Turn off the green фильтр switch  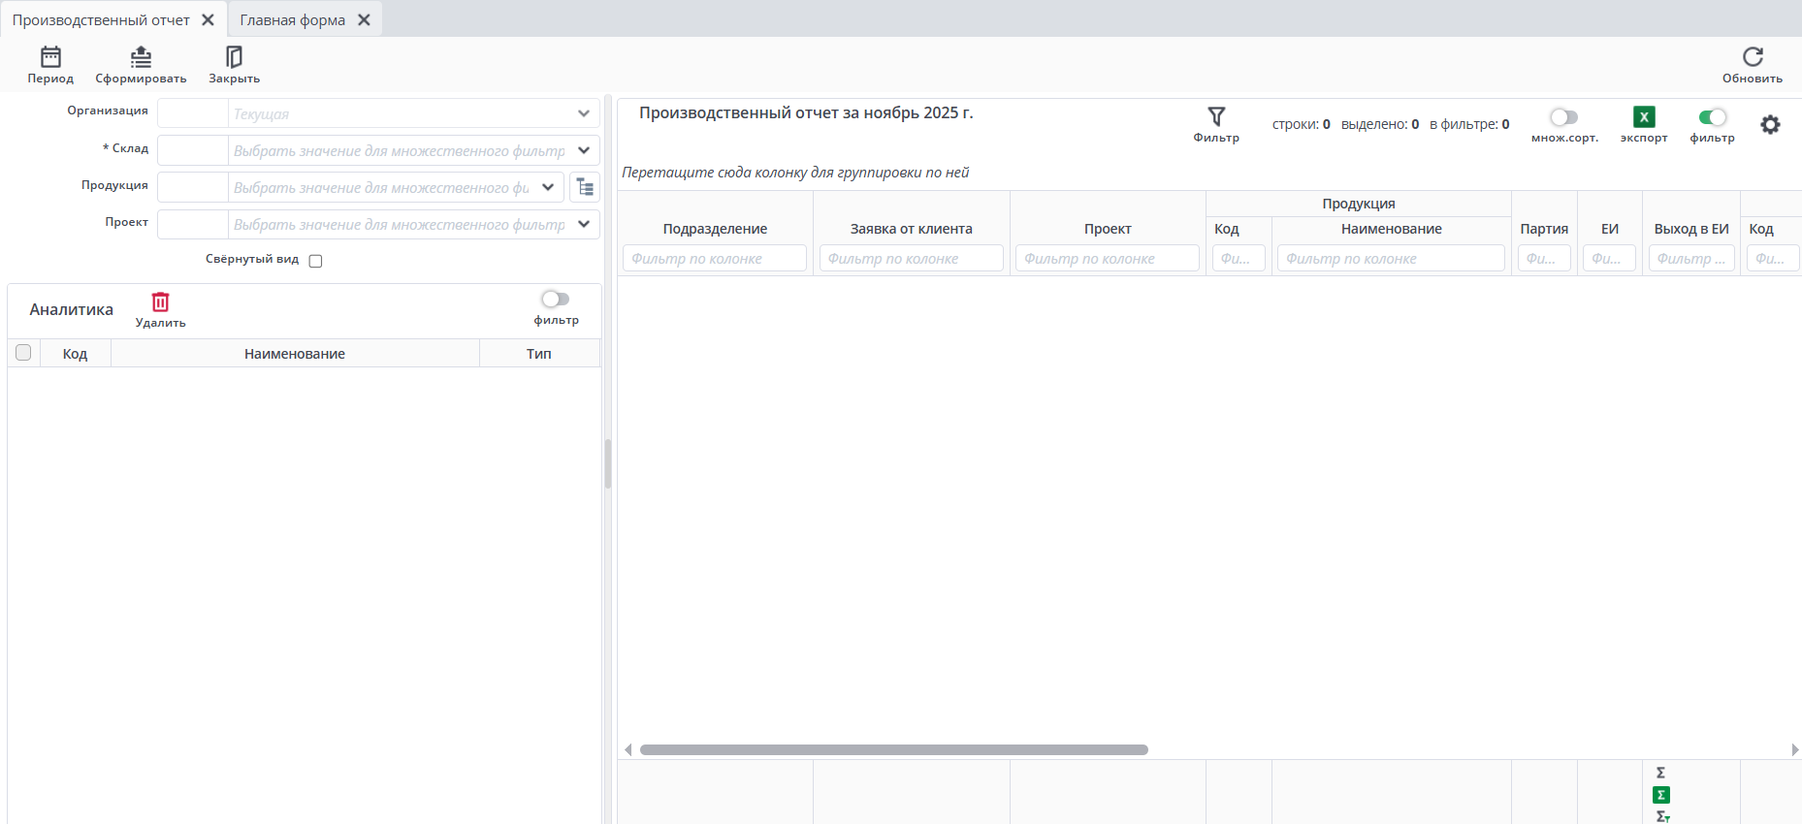1712,117
